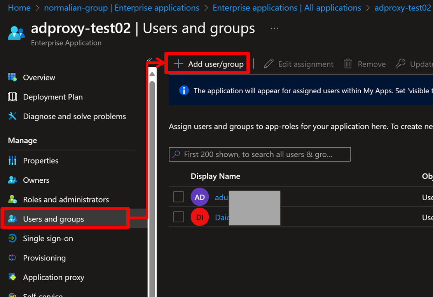This screenshot has width=433, height=297.
Task: Click the Users and groups sidebar icon
Action: [12, 219]
